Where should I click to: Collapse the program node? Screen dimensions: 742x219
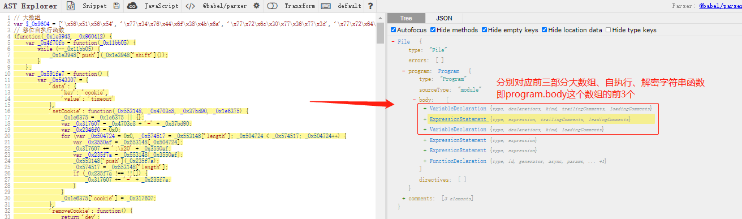[x=403, y=71]
